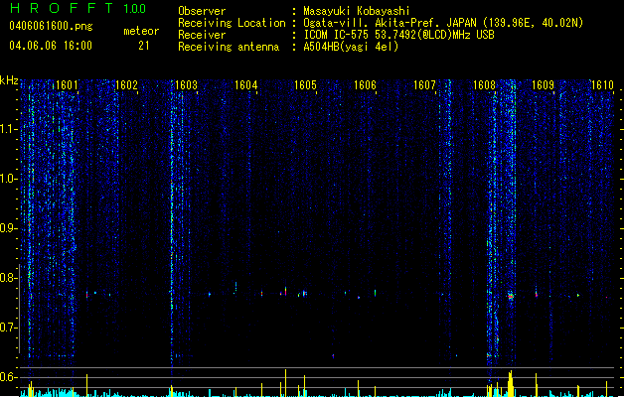Click the meteor count value 21

[x=144, y=46]
